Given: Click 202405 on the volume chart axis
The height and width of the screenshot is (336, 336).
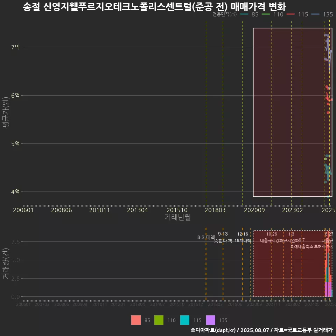Looking at the screenshot, I should (312, 304).
